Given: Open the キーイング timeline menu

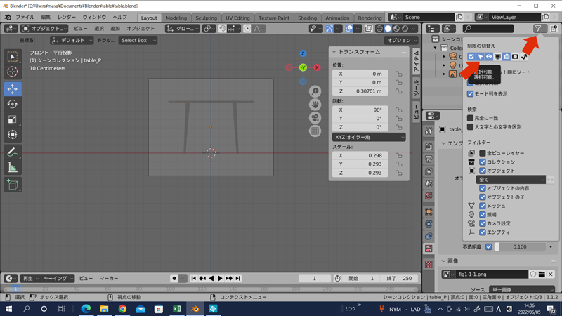Looking at the screenshot, I should point(58,278).
